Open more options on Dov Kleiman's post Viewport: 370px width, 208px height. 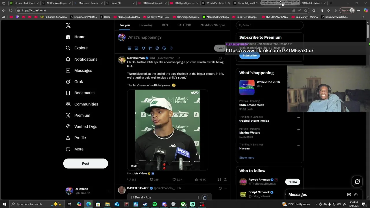225,58
